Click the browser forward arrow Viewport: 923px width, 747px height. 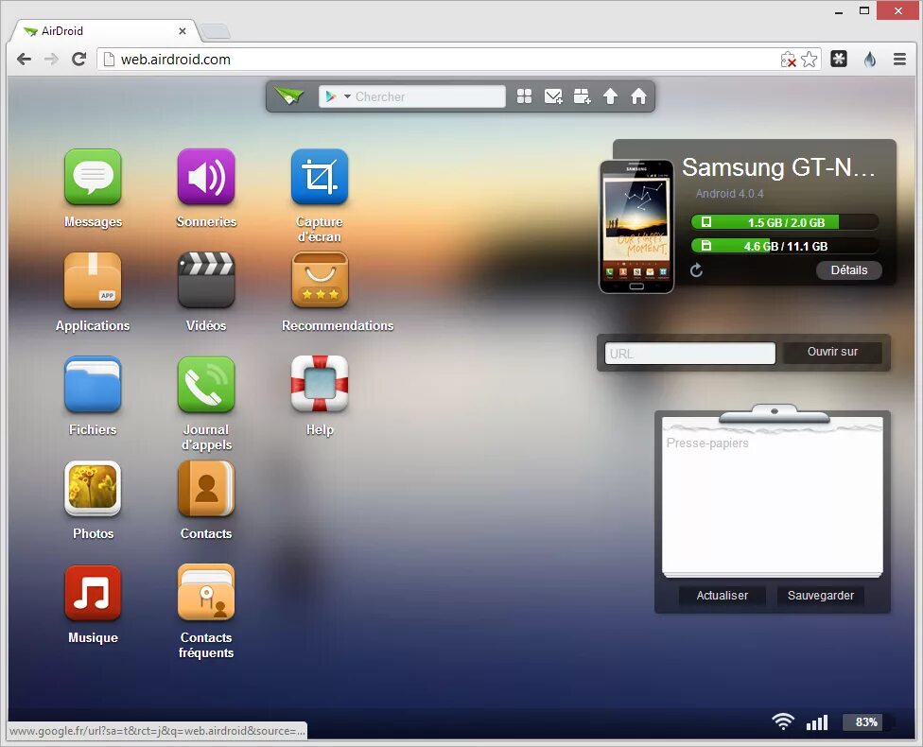[52, 59]
